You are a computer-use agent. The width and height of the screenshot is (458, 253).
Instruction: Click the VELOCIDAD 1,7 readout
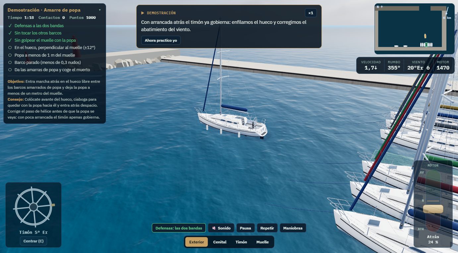371,65
